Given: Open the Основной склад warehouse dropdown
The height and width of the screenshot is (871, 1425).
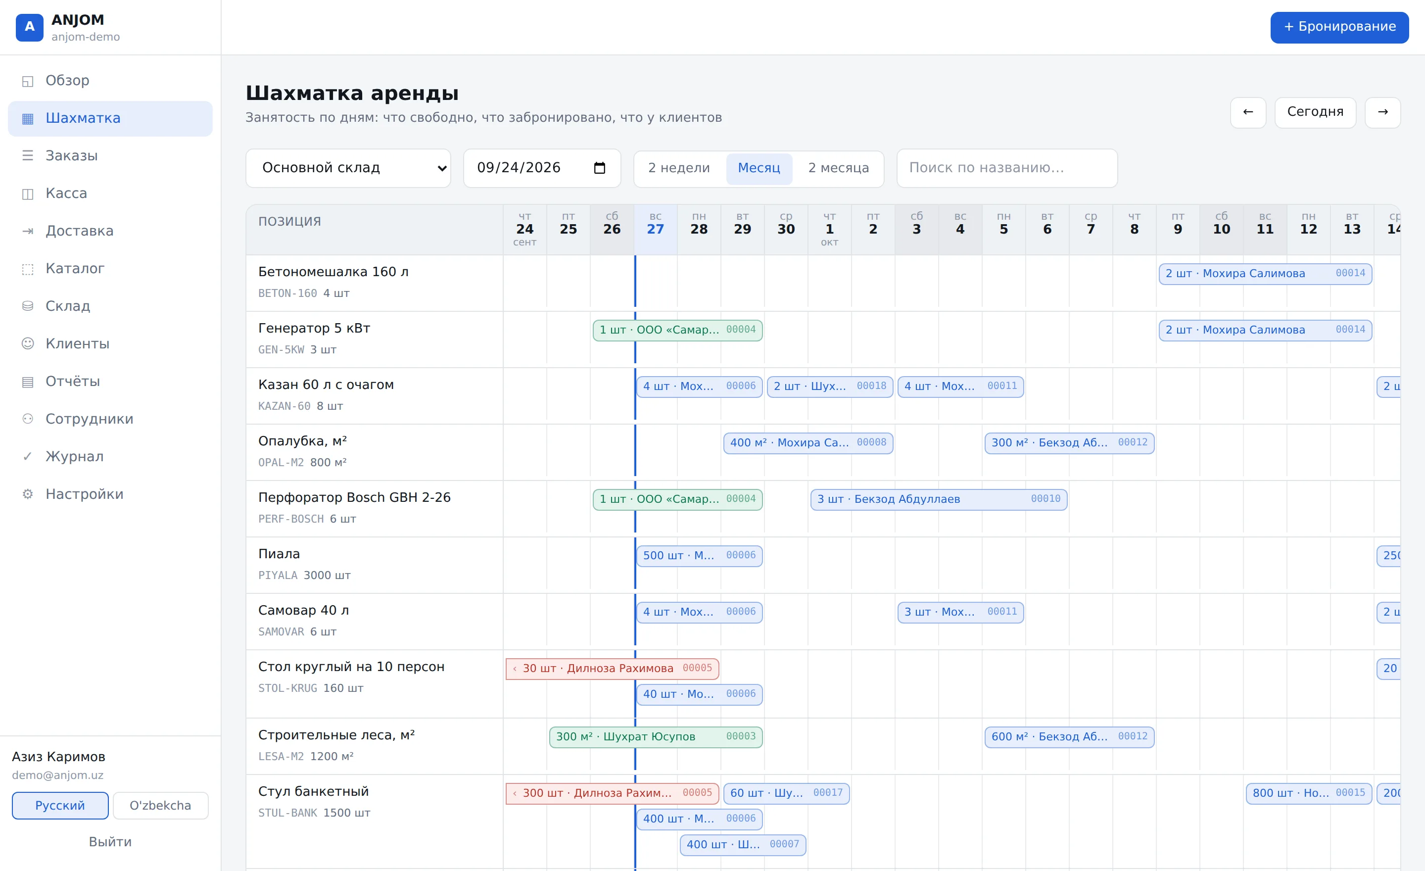Looking at the screenshot, I should 348,168.
